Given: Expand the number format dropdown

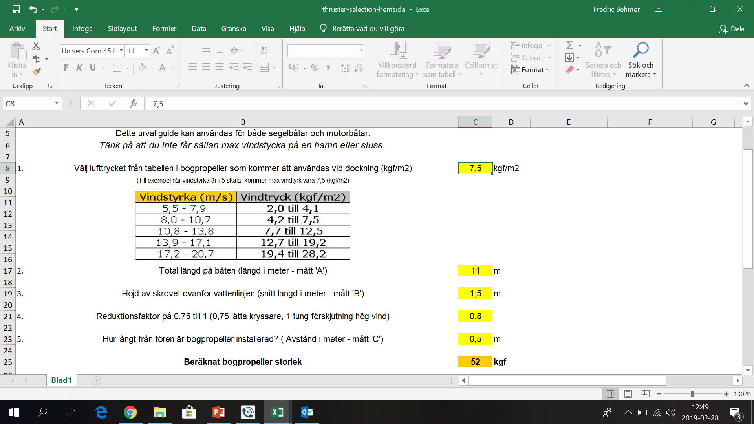Looking at the screenshot, I should pyautogui.click(x=361, y=51).
